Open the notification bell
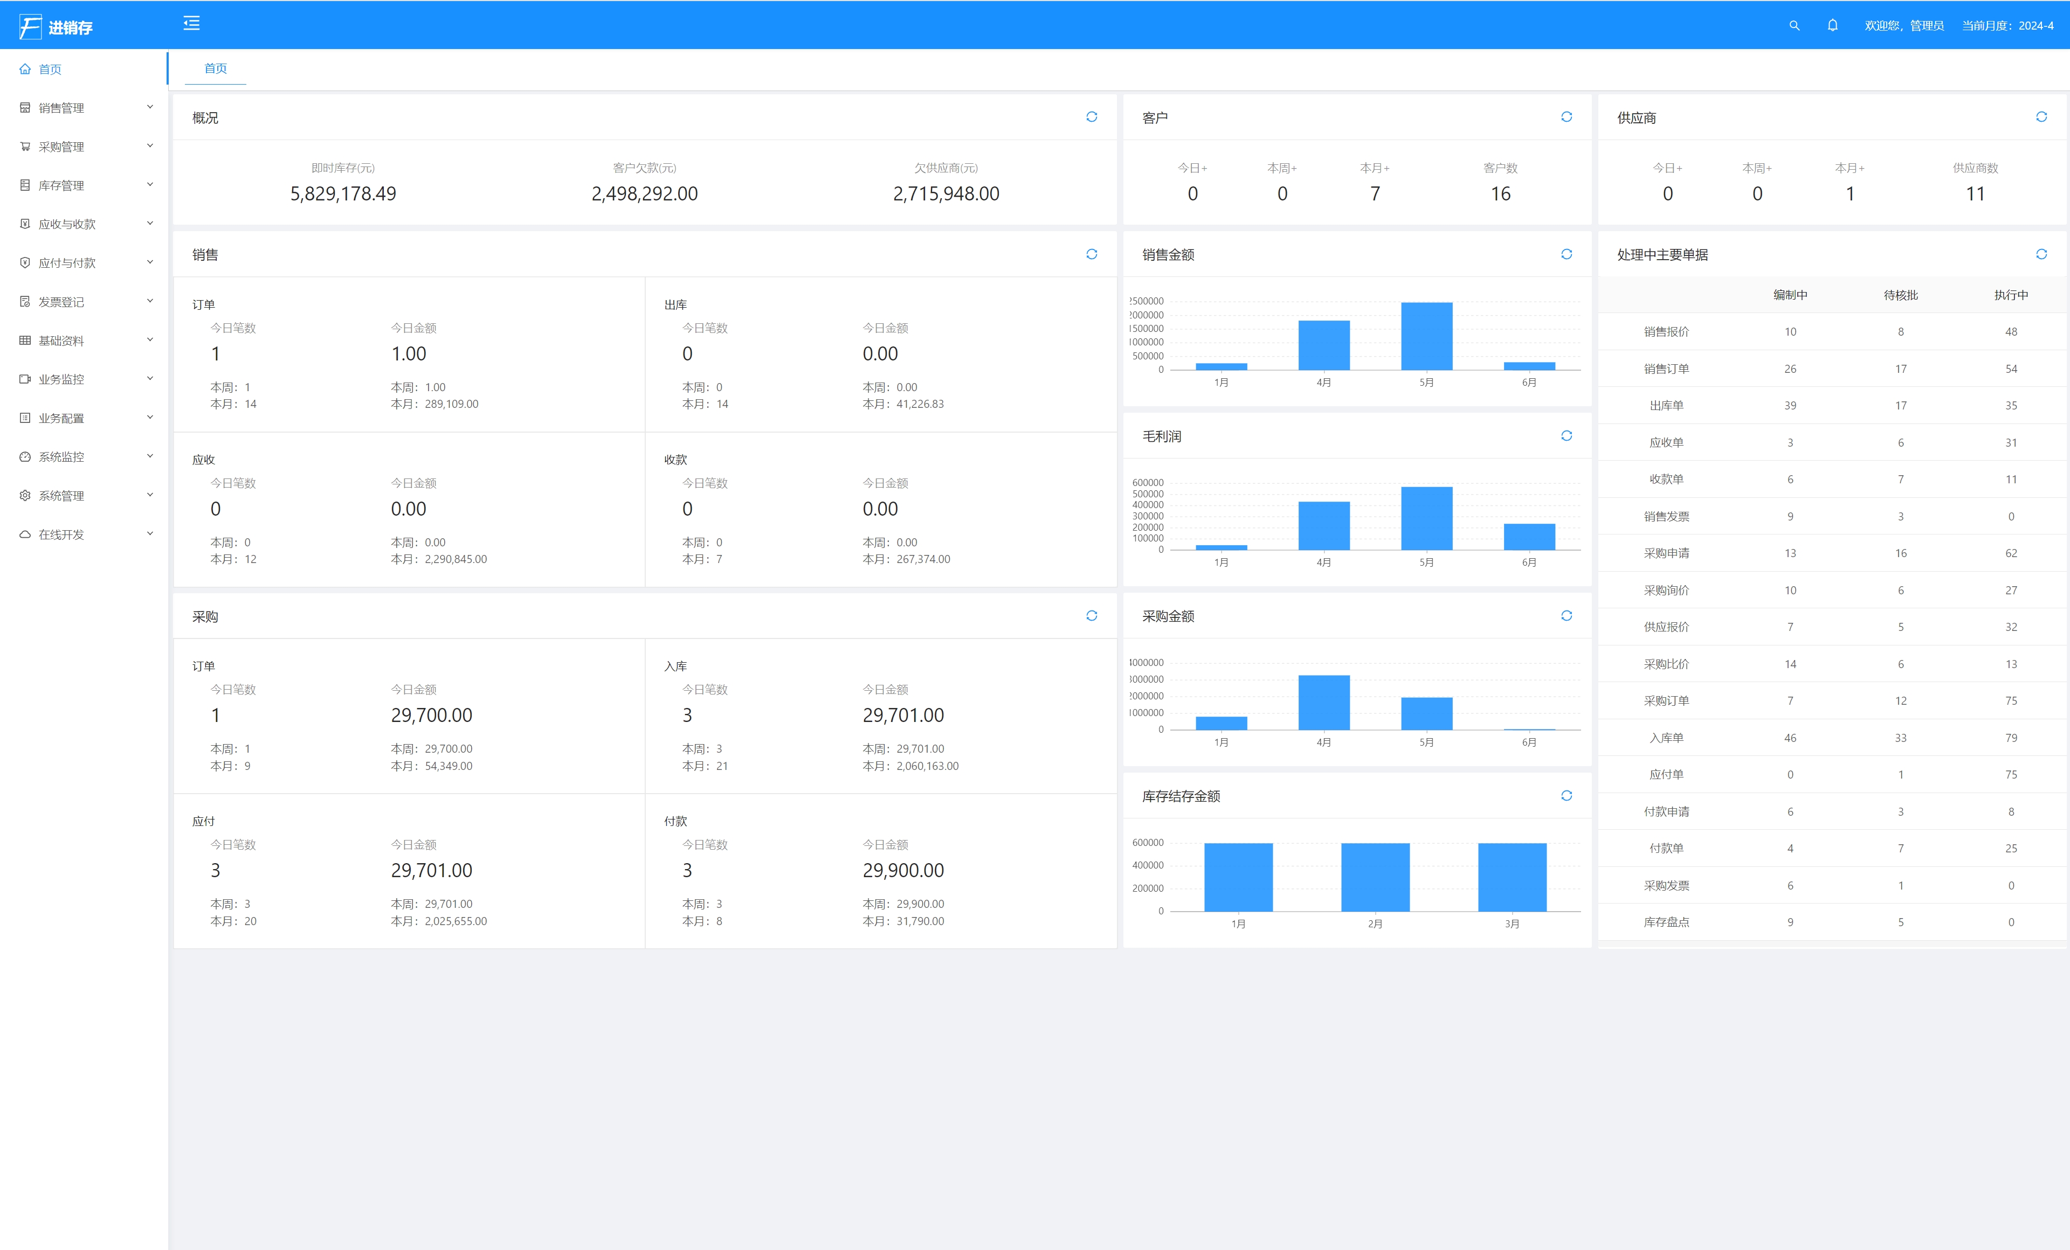 click(x=1832, y=25)
